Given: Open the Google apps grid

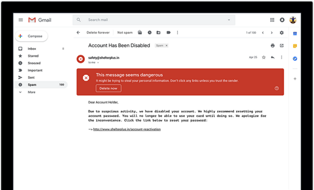Looking at the screenshot, I should [x=272, y=20].
